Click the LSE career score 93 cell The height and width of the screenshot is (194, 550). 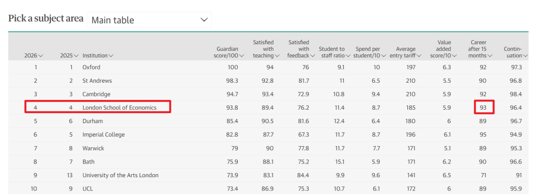(x=484, y=107)
